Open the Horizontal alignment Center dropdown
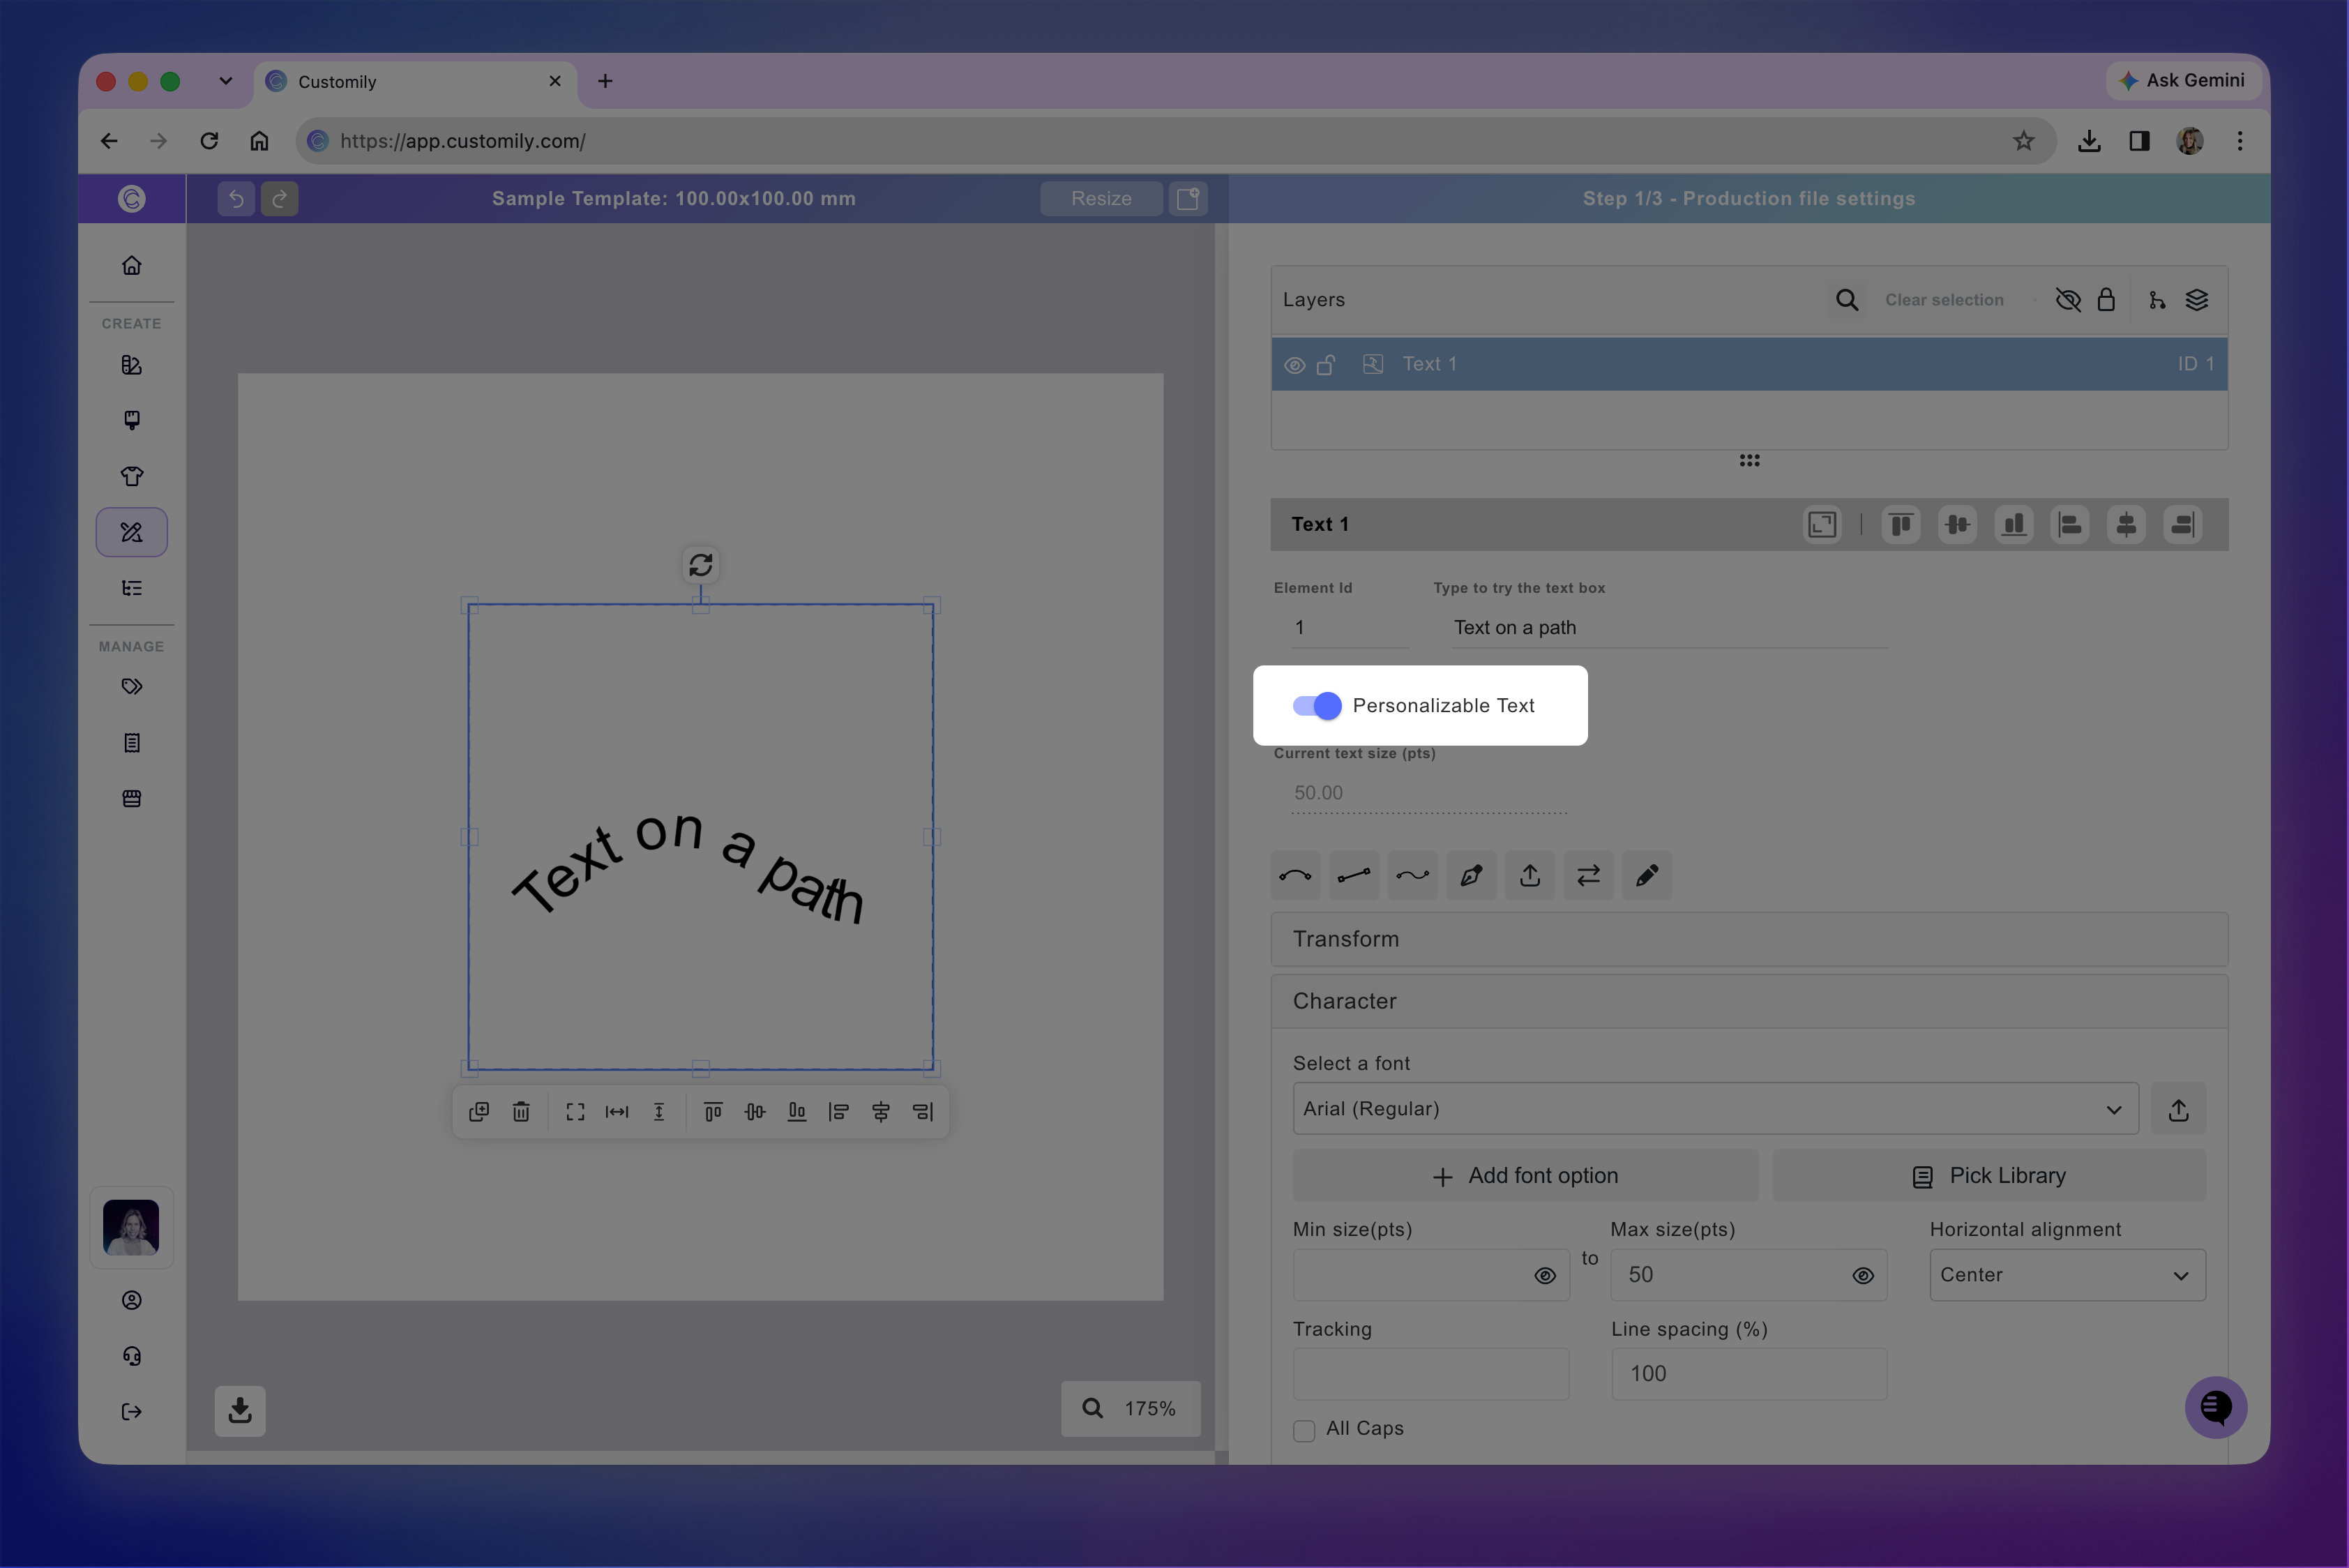Screen dimensions: 2349x1568 pos(2067,1275)
